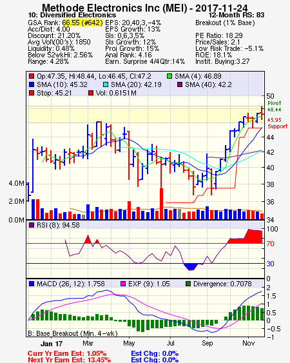Click the 'Nov' date axis label

pos(249,343)
